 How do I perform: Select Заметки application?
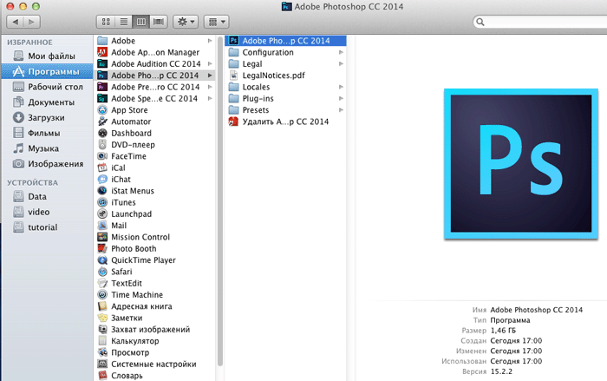155,318
